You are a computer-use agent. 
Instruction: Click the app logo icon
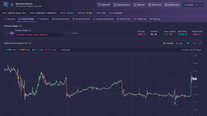coord(5,5)
